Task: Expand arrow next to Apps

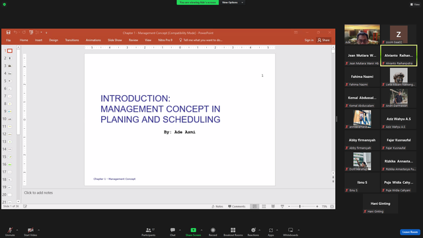Action: coord(277,230)
